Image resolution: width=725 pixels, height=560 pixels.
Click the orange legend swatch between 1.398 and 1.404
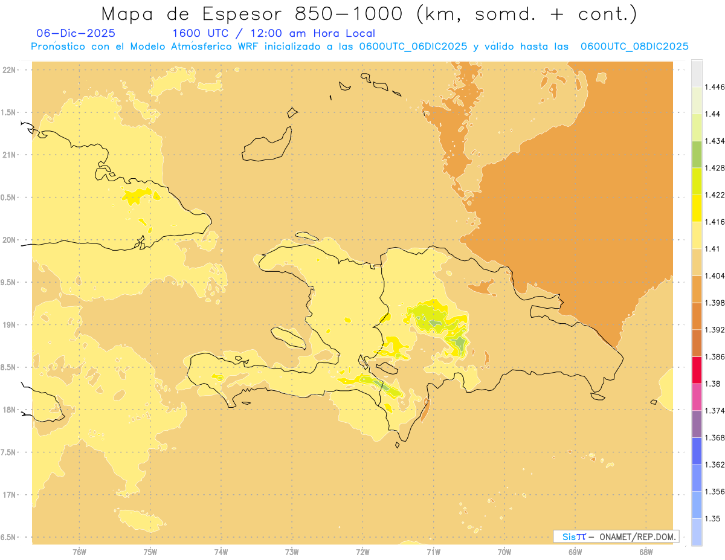[697, 289]
